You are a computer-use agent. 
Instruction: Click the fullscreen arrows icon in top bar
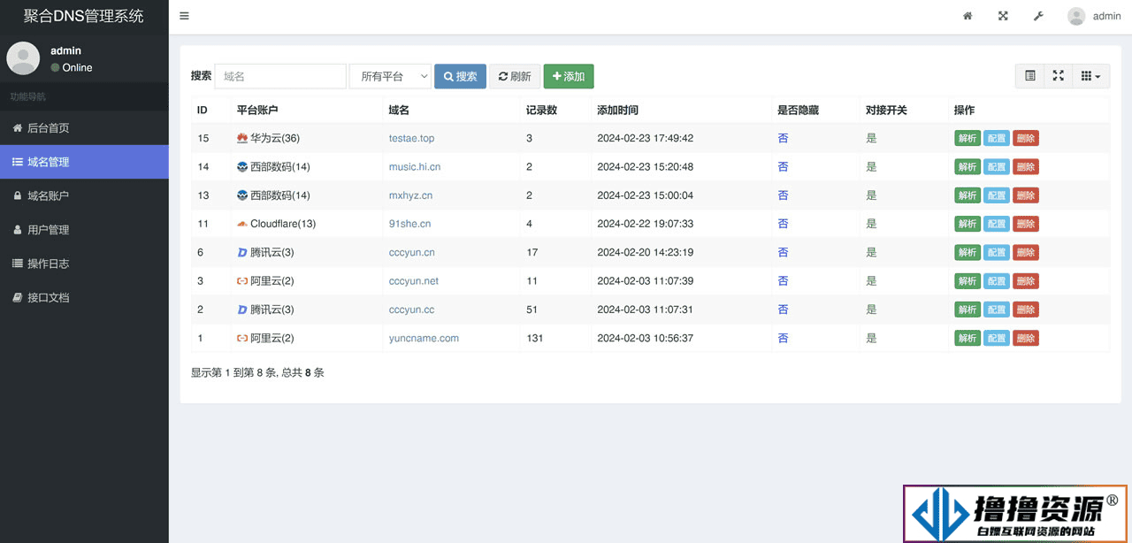1003,16
